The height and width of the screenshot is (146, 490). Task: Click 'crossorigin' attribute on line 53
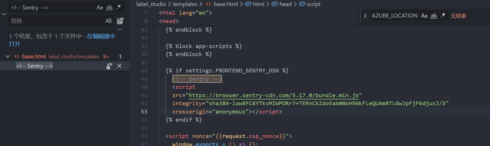click(x=191, y=112)
